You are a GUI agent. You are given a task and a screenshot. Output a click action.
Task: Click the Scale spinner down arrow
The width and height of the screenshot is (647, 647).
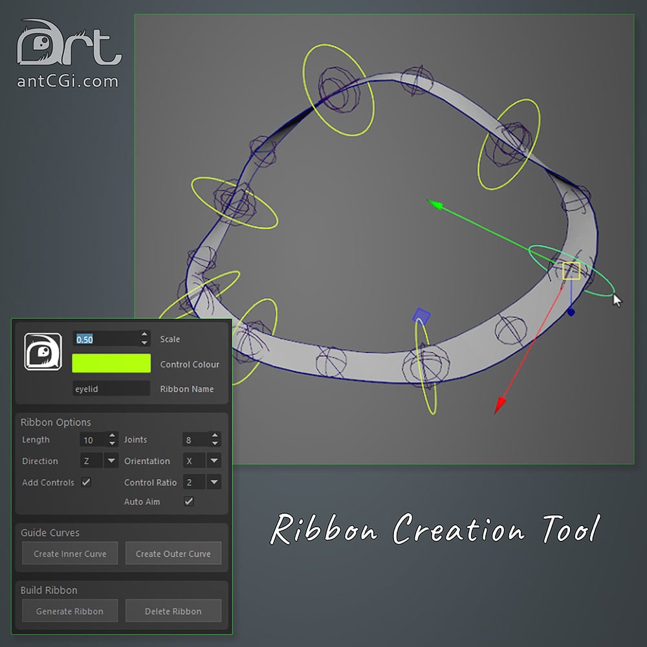[144, 342]
